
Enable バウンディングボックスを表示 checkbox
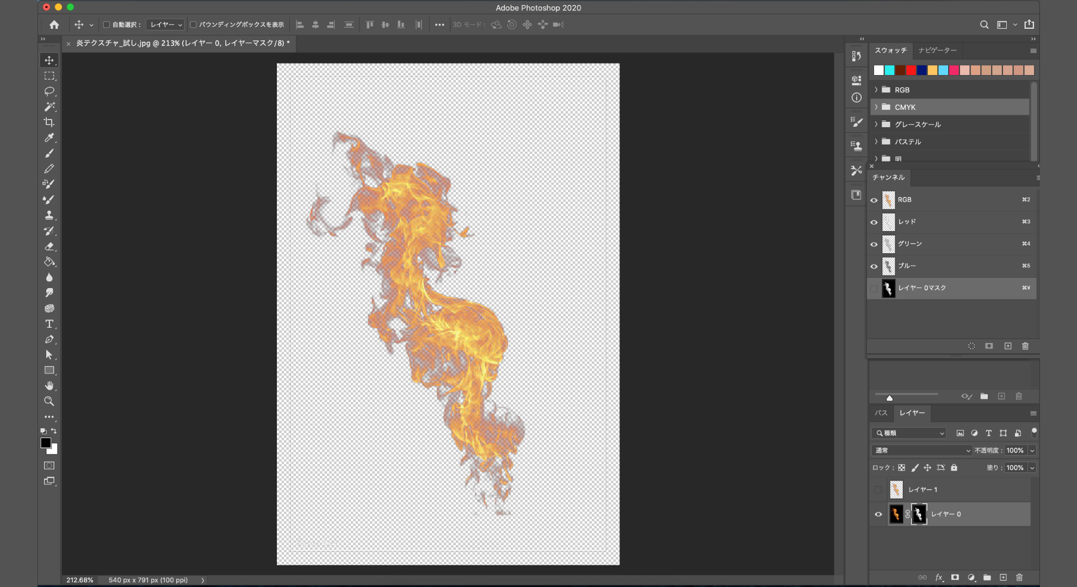tap(193, 24)
